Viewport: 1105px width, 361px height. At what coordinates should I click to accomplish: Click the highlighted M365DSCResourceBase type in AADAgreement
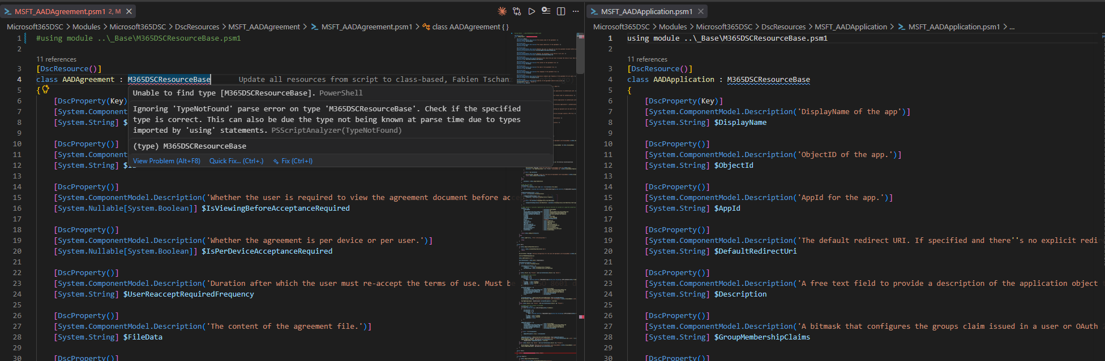click(x=169, y=80)
